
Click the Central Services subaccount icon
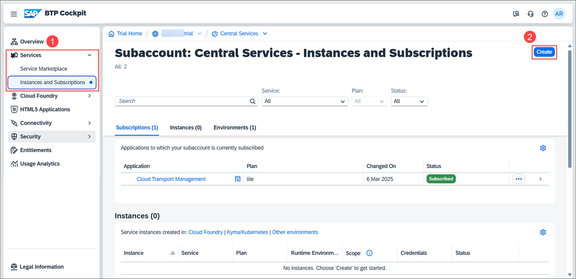pyautogui.click(x=215, y=34)
